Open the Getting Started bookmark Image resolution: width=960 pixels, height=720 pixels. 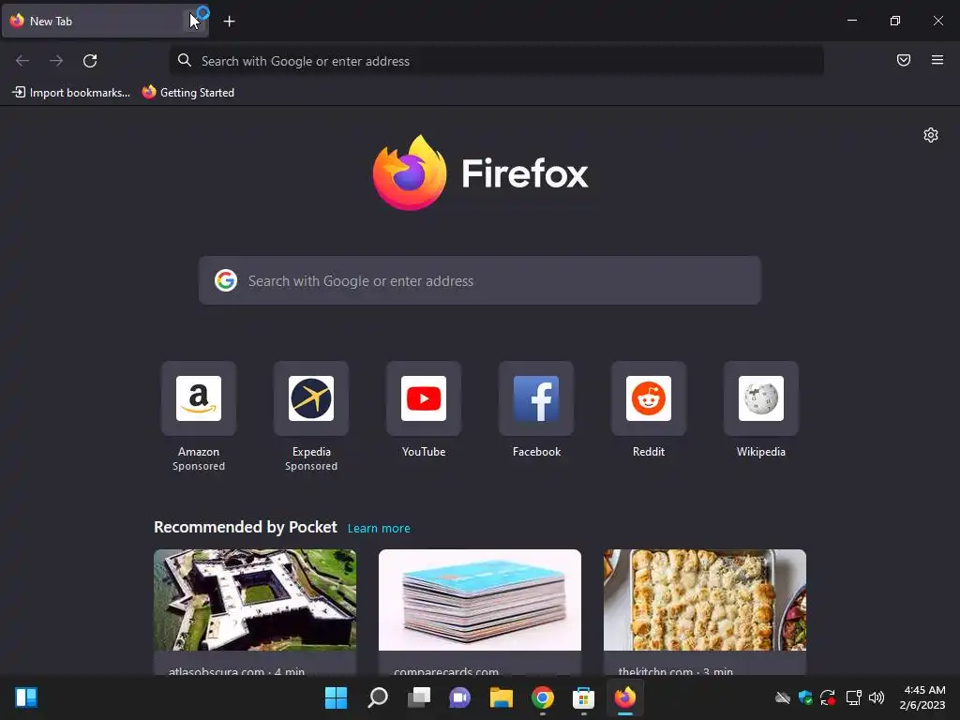point(187,93)
